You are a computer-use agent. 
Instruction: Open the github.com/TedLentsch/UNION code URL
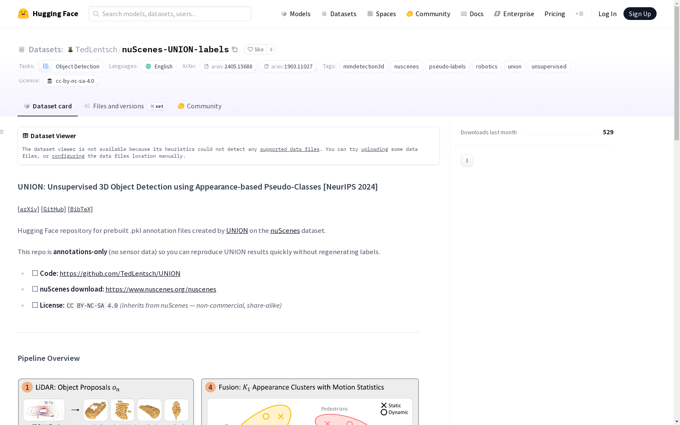click(x=120, y=273)
